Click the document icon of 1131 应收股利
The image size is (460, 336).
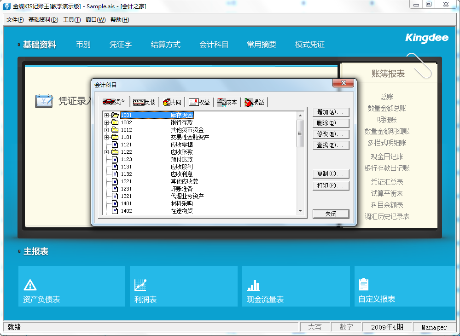(115, 167)
